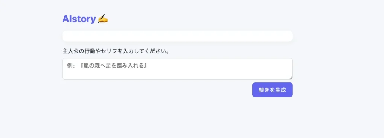Click the rounded story display box
This screenshot has width=384, height=138.
point(177,36)
